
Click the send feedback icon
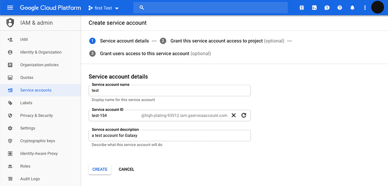327,8
